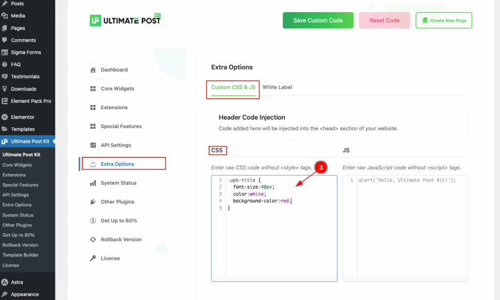Click the Appearance brush icon
Screen dimensions: 500x300
click(5, 294)
